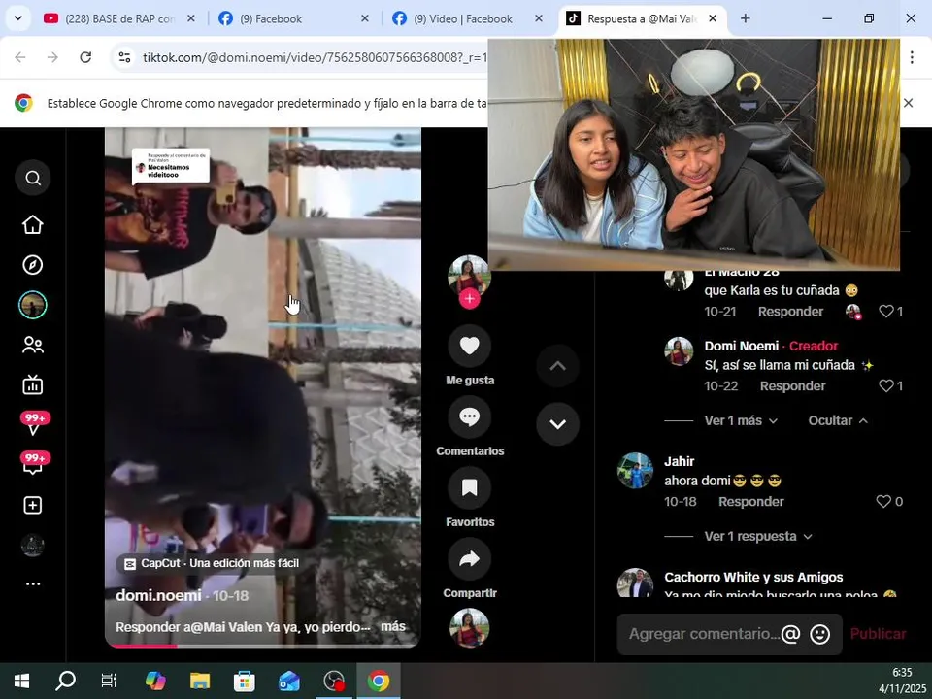Open CapCut Una edición más fácil tag
This screenshot has height=699, width=932.
click(213, 563)
